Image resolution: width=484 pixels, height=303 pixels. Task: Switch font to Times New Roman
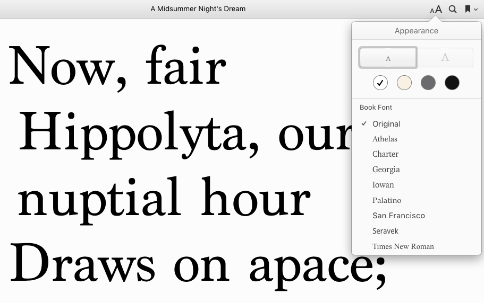403,246
